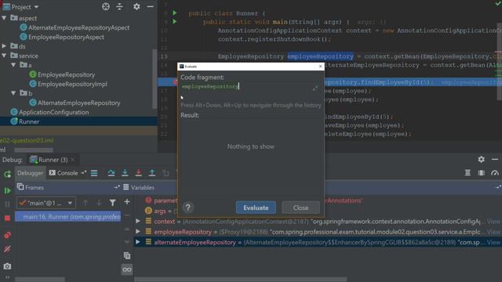Click the copy/duplicate watches icon
The height and width of the screenshot is (282, 502).
tap(127, 255)
